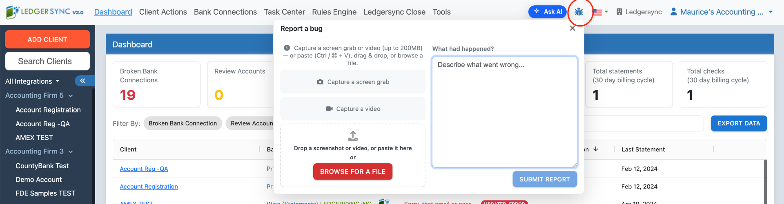Collapse the Accounting Firm 5 group
This screenshot has width=784, height=204.
[x=39, y=95]
